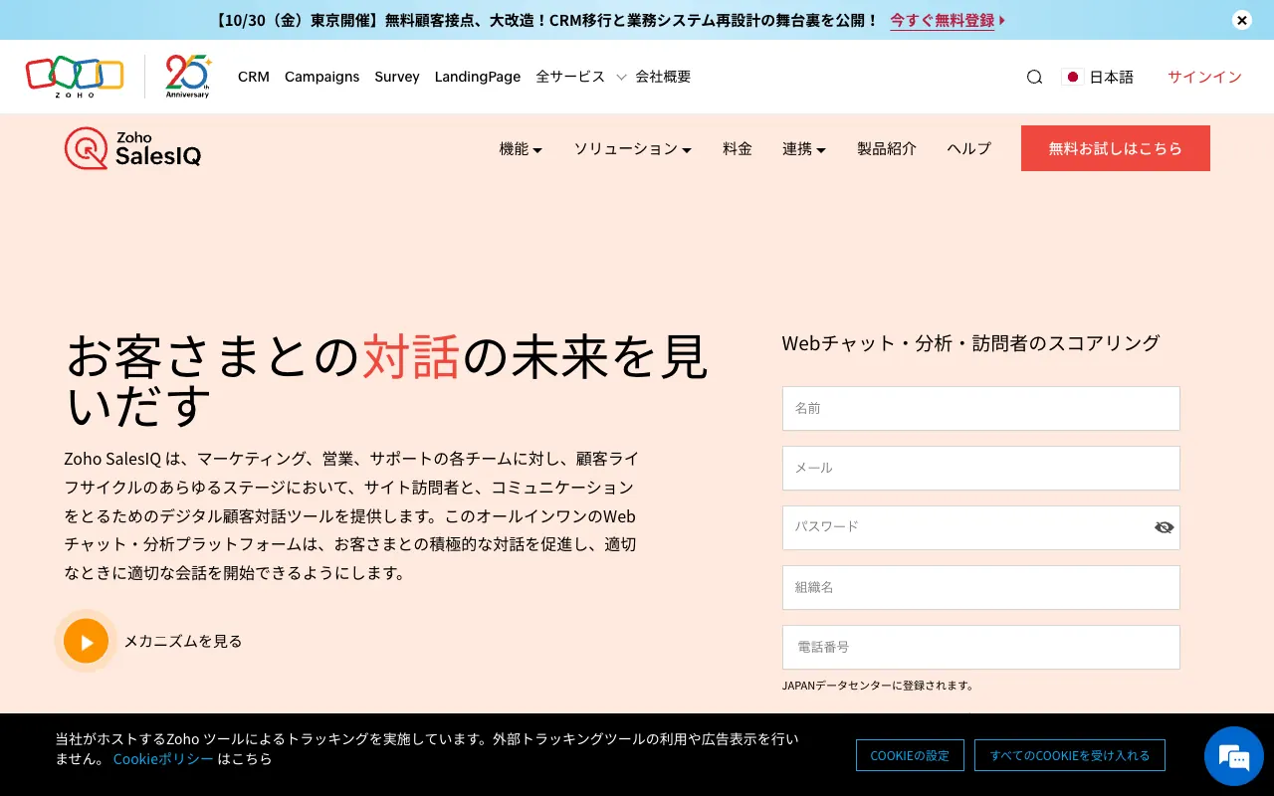Go to the 料金 page

(x=738, y=148)
